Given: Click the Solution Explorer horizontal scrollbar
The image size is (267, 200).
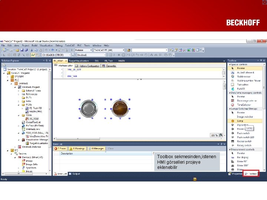Looking at the screenshot, I should click(25, 174).
